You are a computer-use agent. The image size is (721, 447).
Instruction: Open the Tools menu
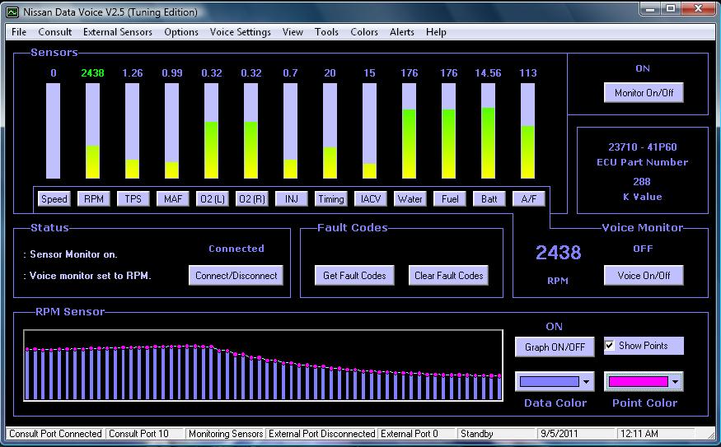(326, 32)
